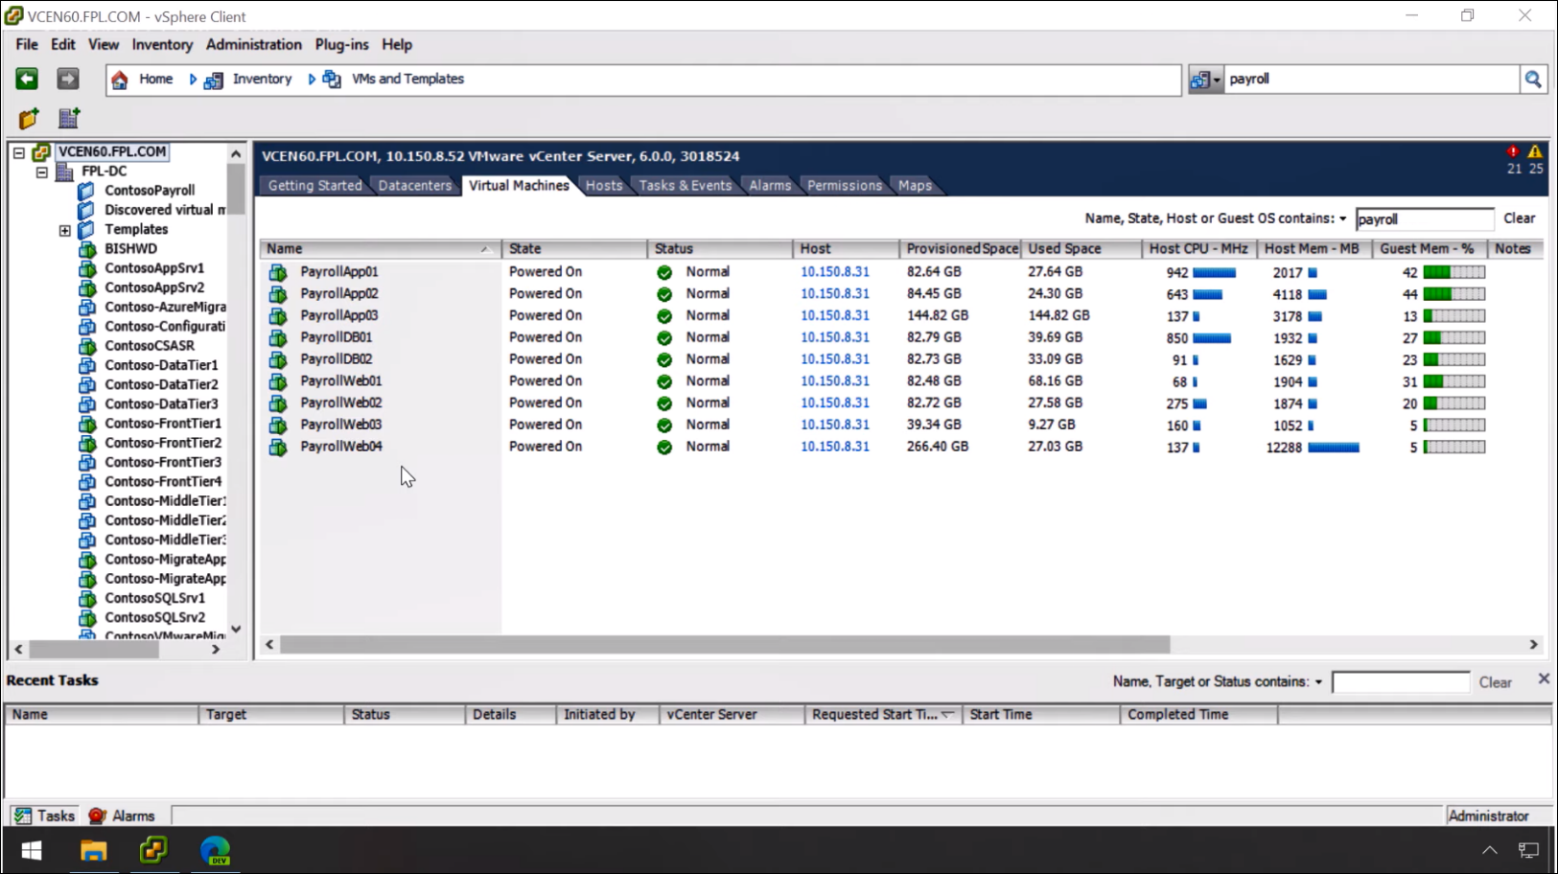1558x874 pixels.
Task: Click the Recent Tasks filter input field
Action: 1400,682
